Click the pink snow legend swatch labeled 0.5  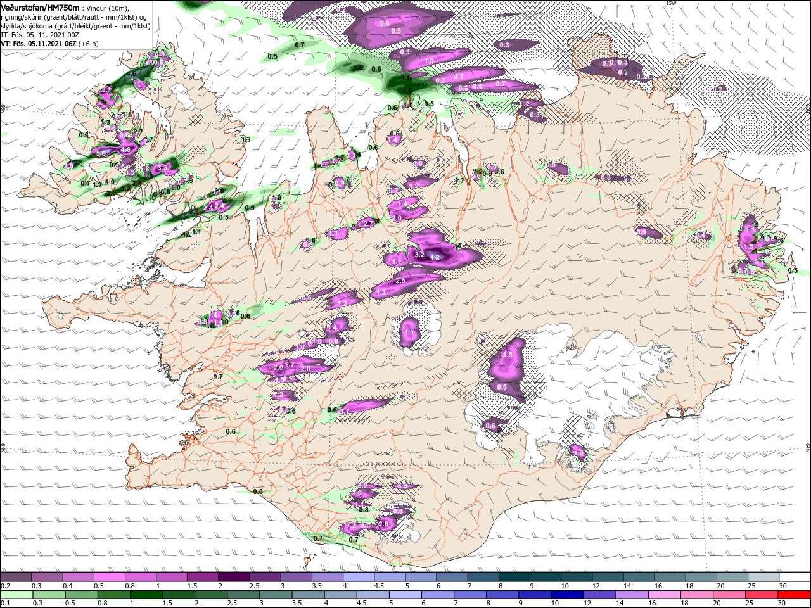coord(109,577)
